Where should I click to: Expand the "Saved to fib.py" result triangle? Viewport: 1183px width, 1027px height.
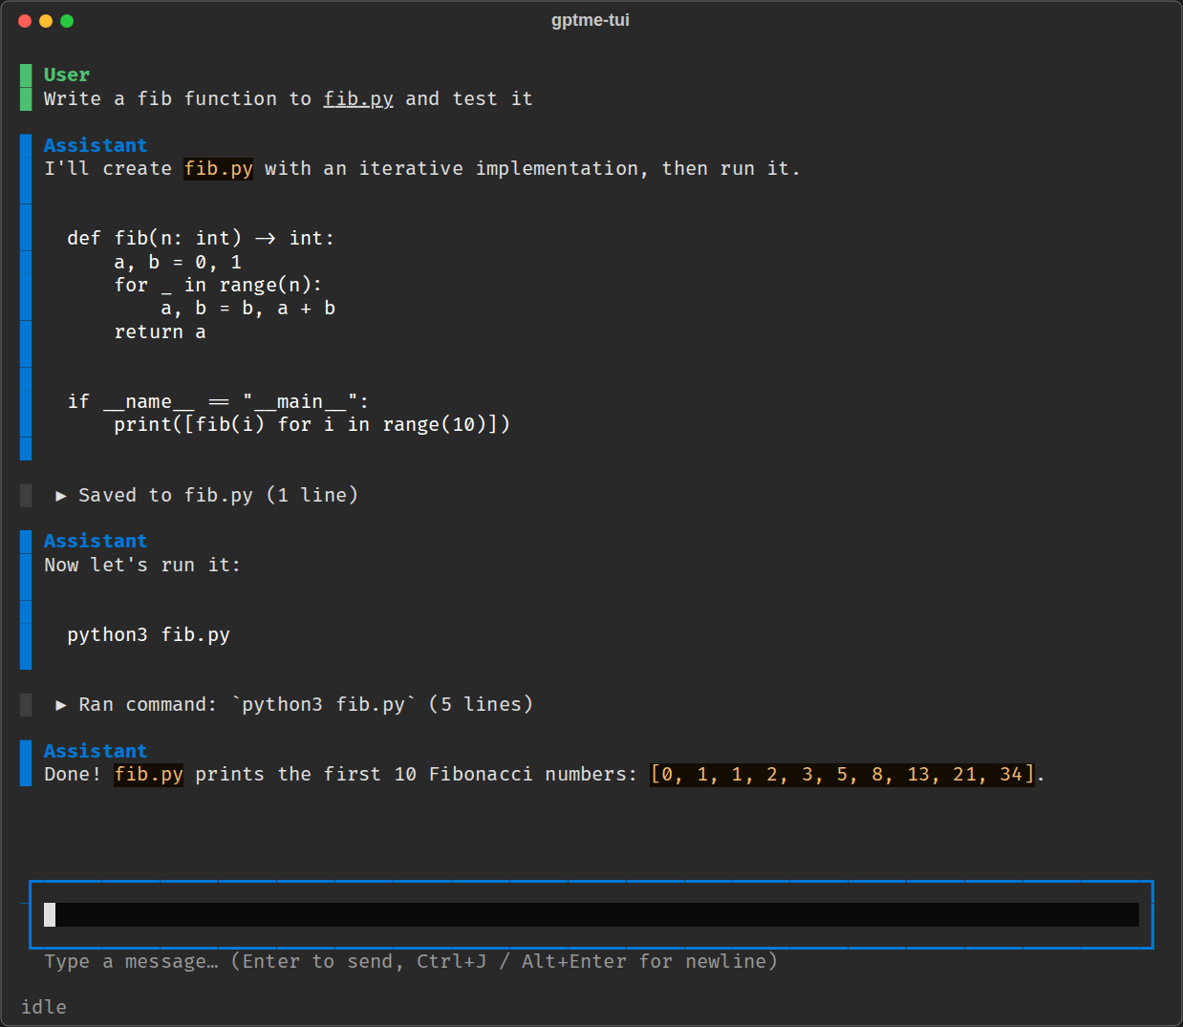pos(61,495)
